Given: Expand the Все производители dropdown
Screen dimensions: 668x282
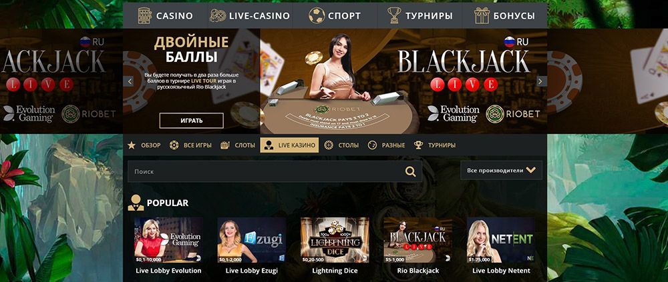Looking at the screenshot, I should 501,170.
